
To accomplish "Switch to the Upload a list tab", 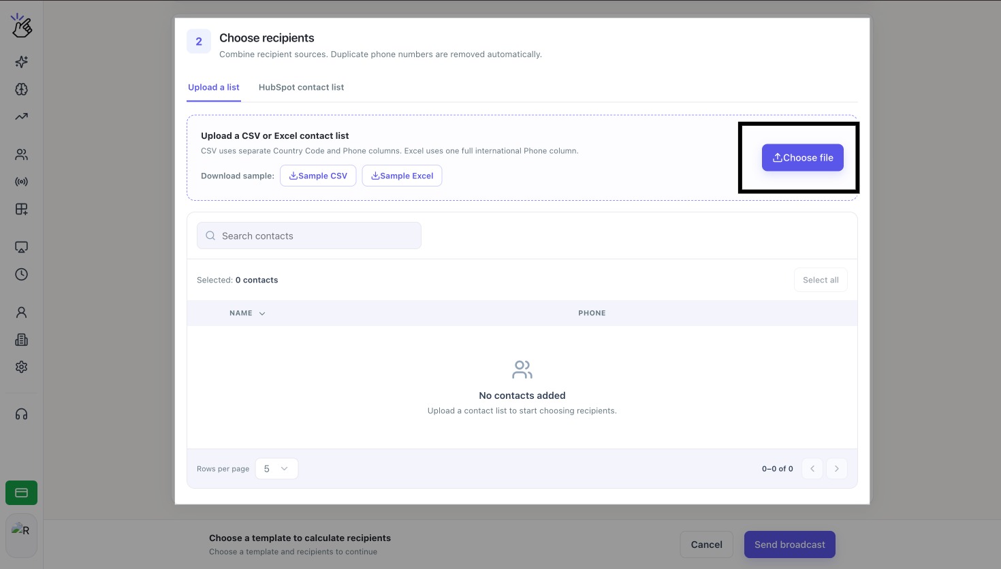I will click(214, 87).
